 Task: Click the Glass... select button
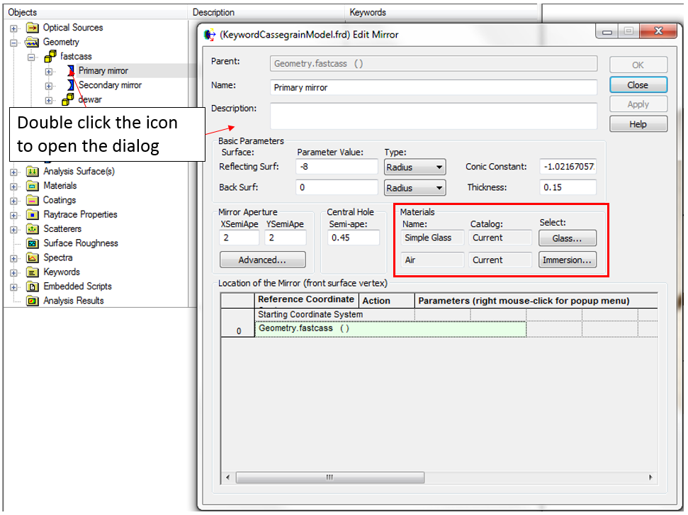point(567,238)
